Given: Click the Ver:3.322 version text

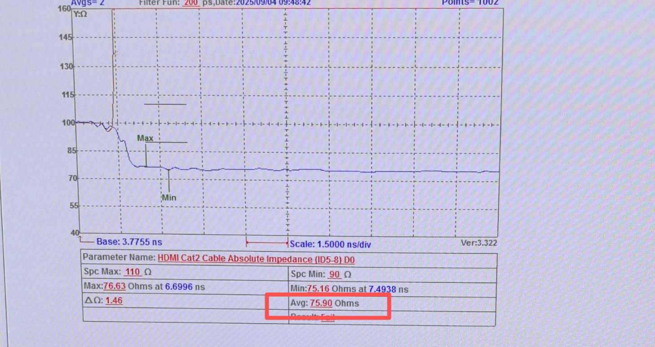Looking at the screenshot, I should pyautogui.click(x=478, y=243).
